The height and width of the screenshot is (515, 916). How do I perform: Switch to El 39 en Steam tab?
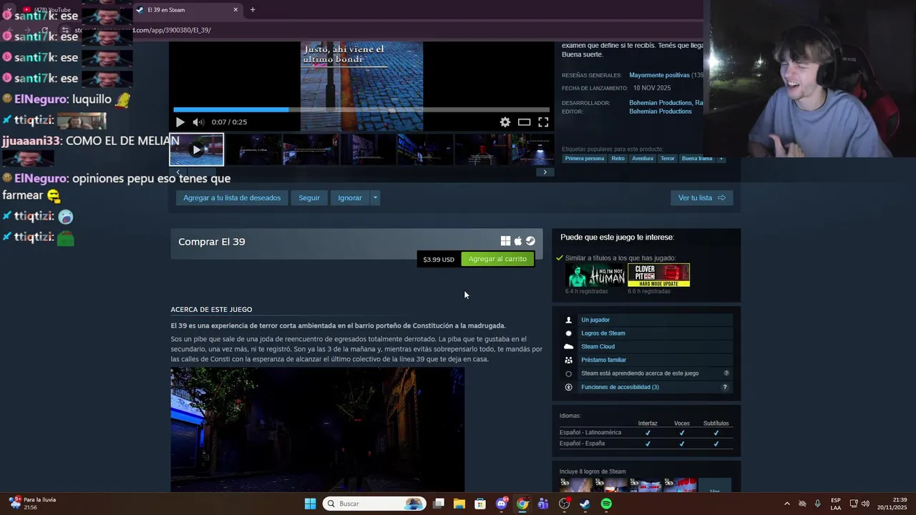[x=187, y=10]
